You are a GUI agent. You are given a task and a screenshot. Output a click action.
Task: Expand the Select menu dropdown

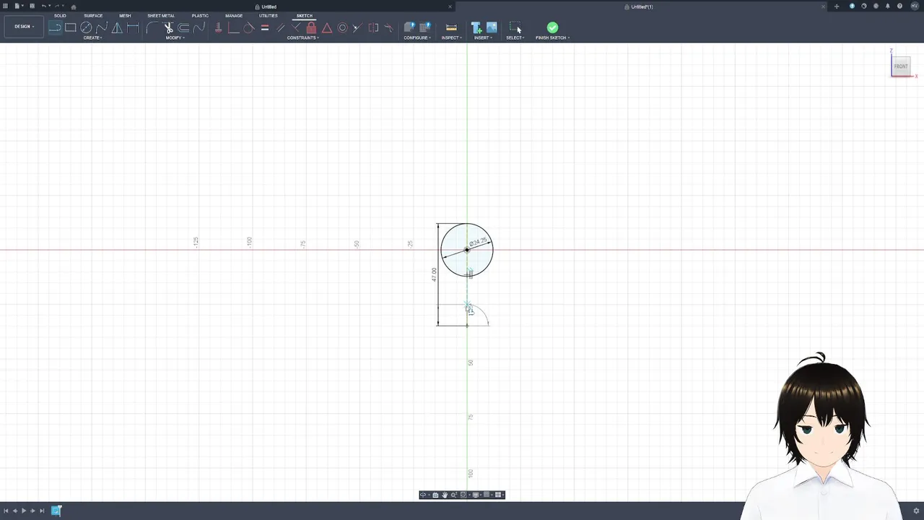pyautogui.click(x=515, y=38)
